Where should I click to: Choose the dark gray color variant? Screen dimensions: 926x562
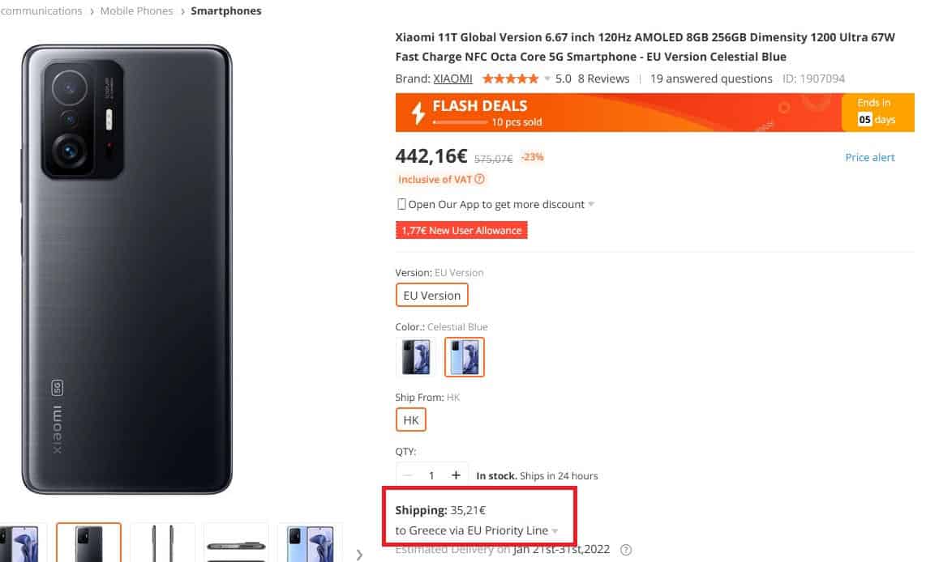click(x=415, y=357)
